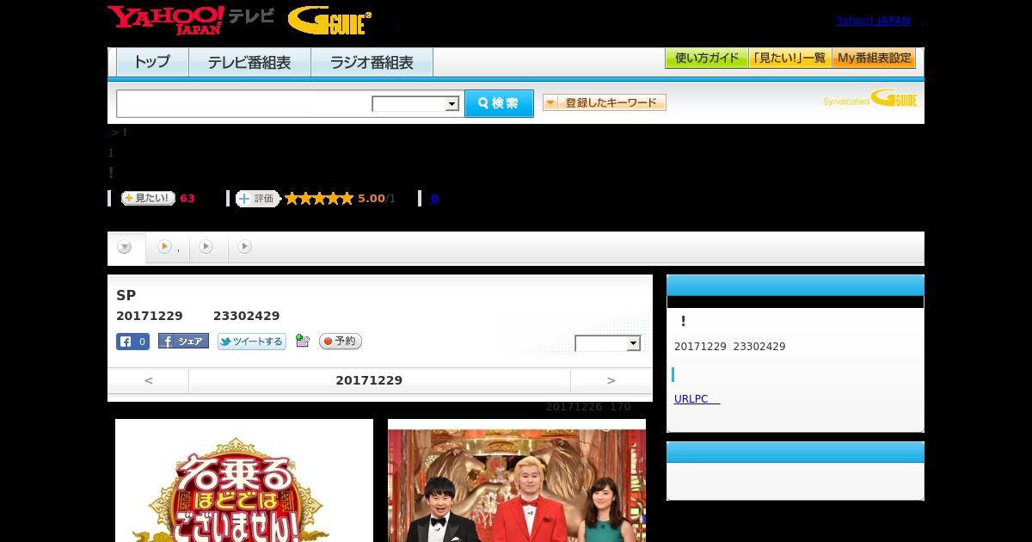
Task: Select the orange play-icon tab
Action: point(168,247)
